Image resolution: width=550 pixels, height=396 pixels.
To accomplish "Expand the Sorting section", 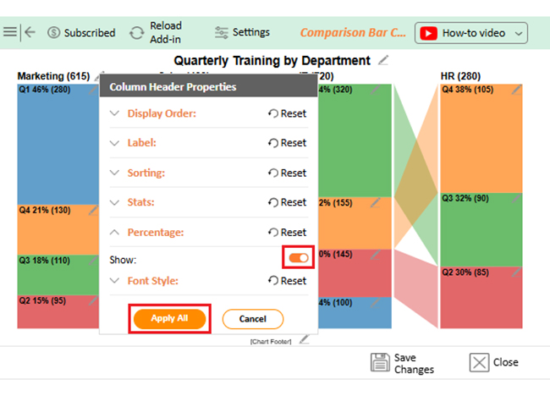I will pyautogui.click(x=115, y=173).
